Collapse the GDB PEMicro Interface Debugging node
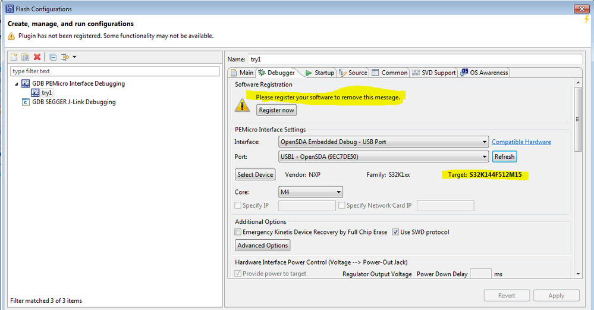Viewport: 594px width, 310px height. click(16, 84)
